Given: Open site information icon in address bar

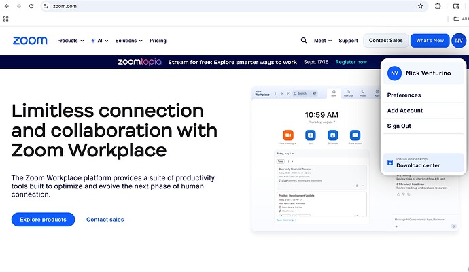Looking at the screenshot, I should (x=46, y=6).
